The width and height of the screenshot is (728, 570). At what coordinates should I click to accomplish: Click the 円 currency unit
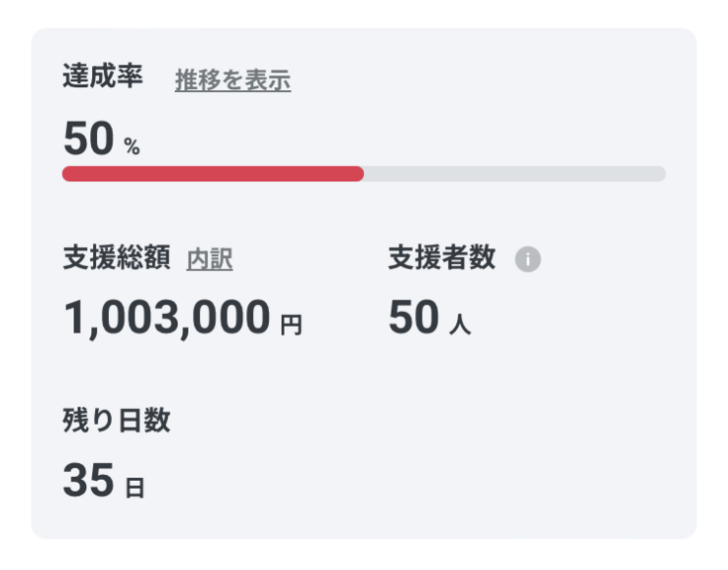(291, 325)
